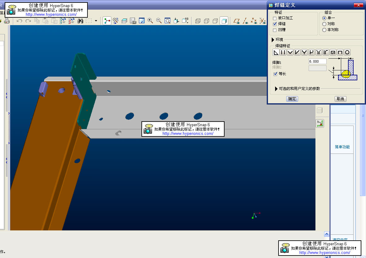The image size is (366, 258).
Task: Select the V-groove weld icon
Action: (290, 52)
